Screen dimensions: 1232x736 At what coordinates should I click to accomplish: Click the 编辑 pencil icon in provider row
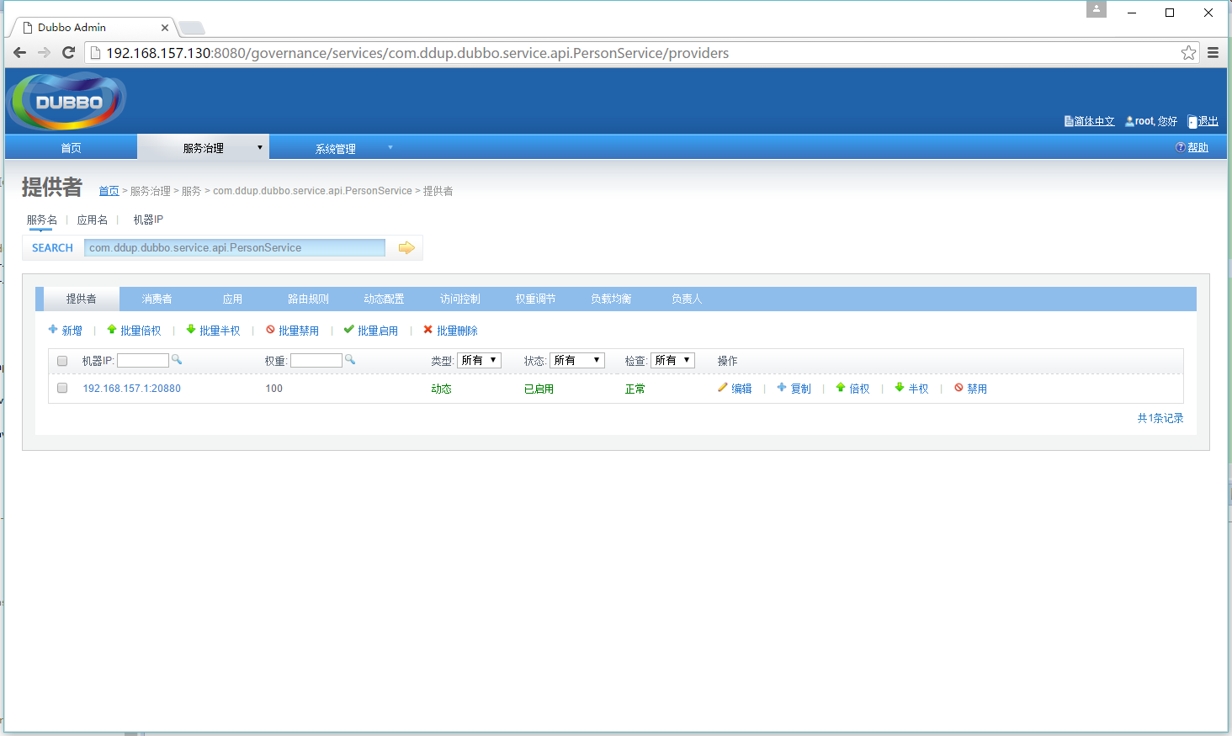click(723, 388)
